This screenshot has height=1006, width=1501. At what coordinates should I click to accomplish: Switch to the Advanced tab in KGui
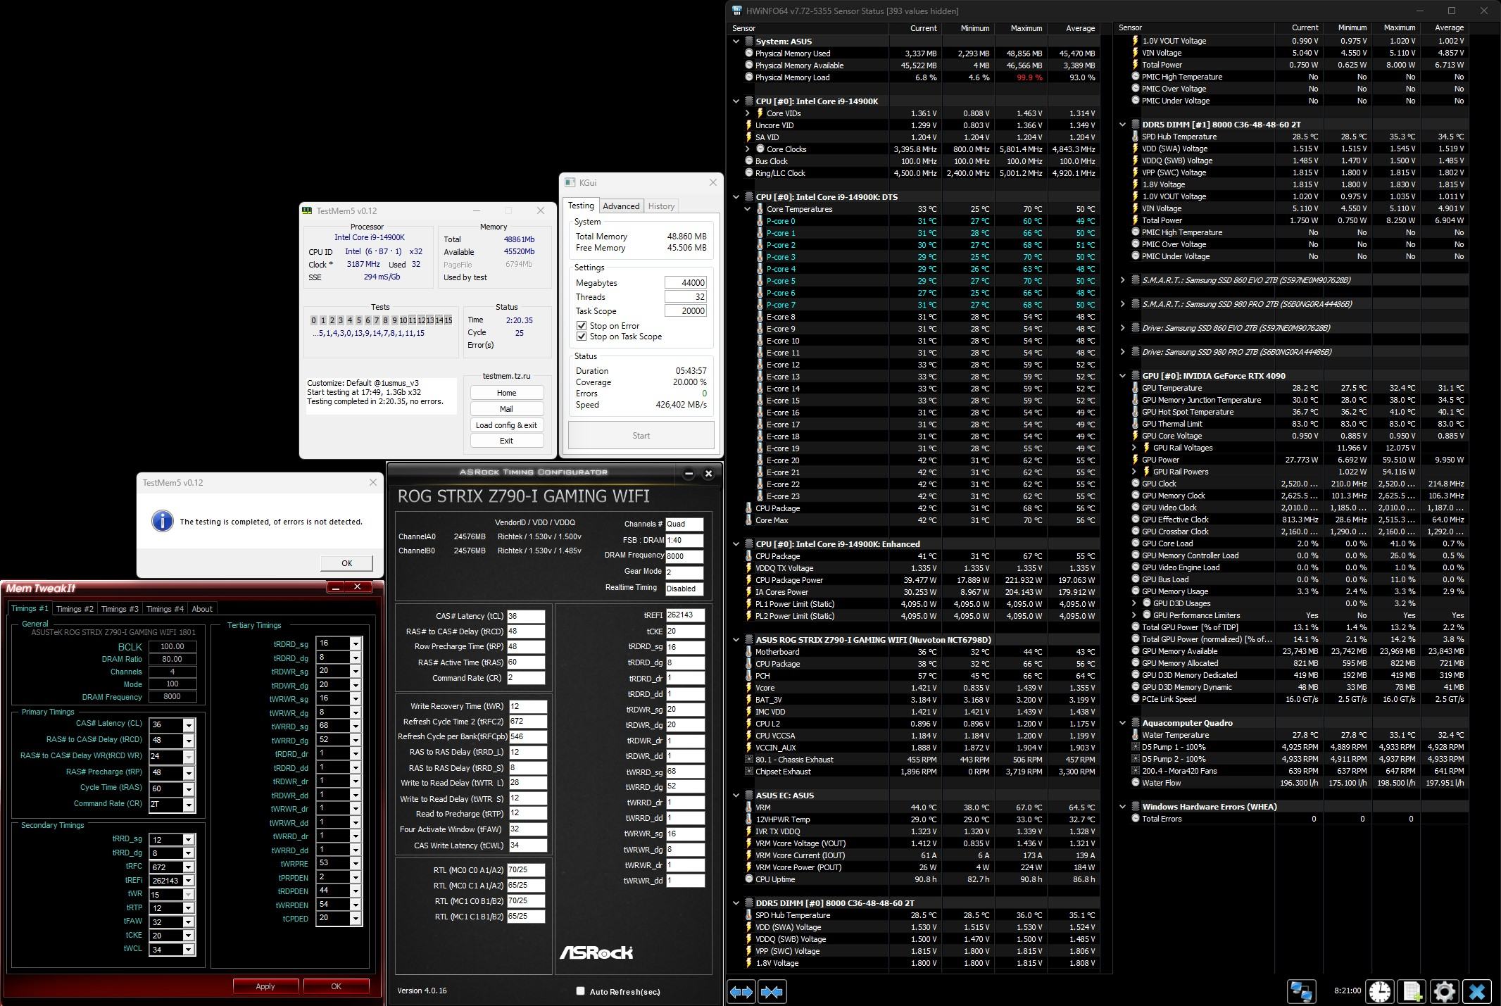[621, 206]
